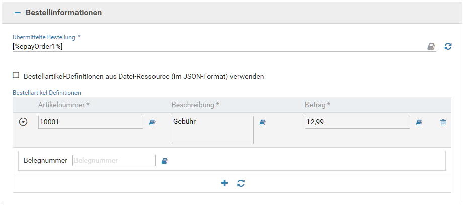
Task: Add a new article definition with plus icon
Action: click(225, 183)
